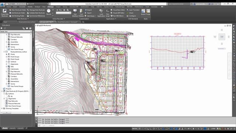The image size is (236, 133).
Task: Click the Toolspace help icon
Action: 30,28
